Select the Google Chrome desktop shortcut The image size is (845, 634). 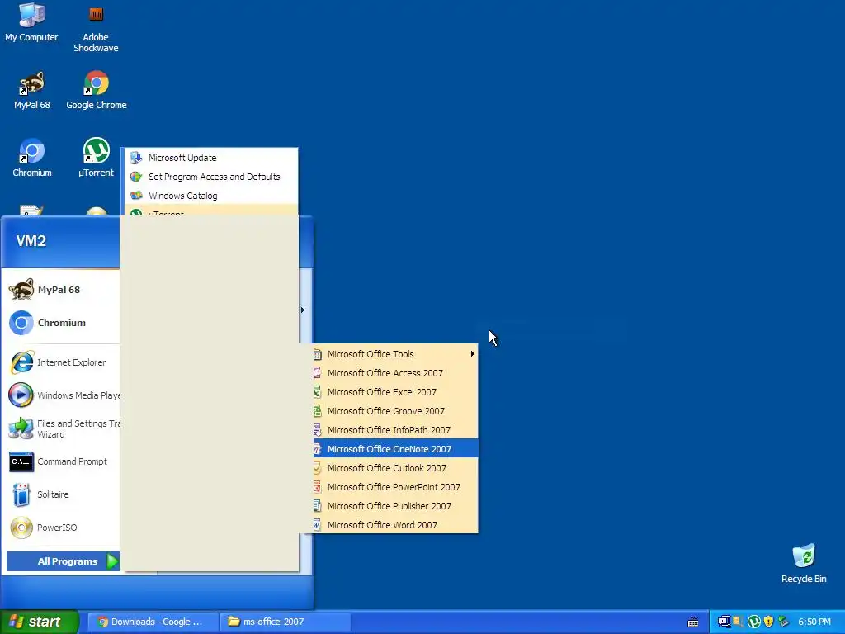(x=97, y=91)
